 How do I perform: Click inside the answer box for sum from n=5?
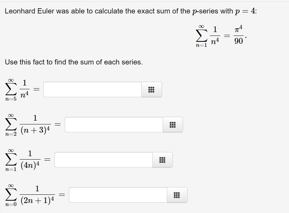pos(93,89)
